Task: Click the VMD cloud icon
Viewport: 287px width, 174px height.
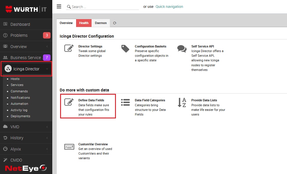Action: 5,127
